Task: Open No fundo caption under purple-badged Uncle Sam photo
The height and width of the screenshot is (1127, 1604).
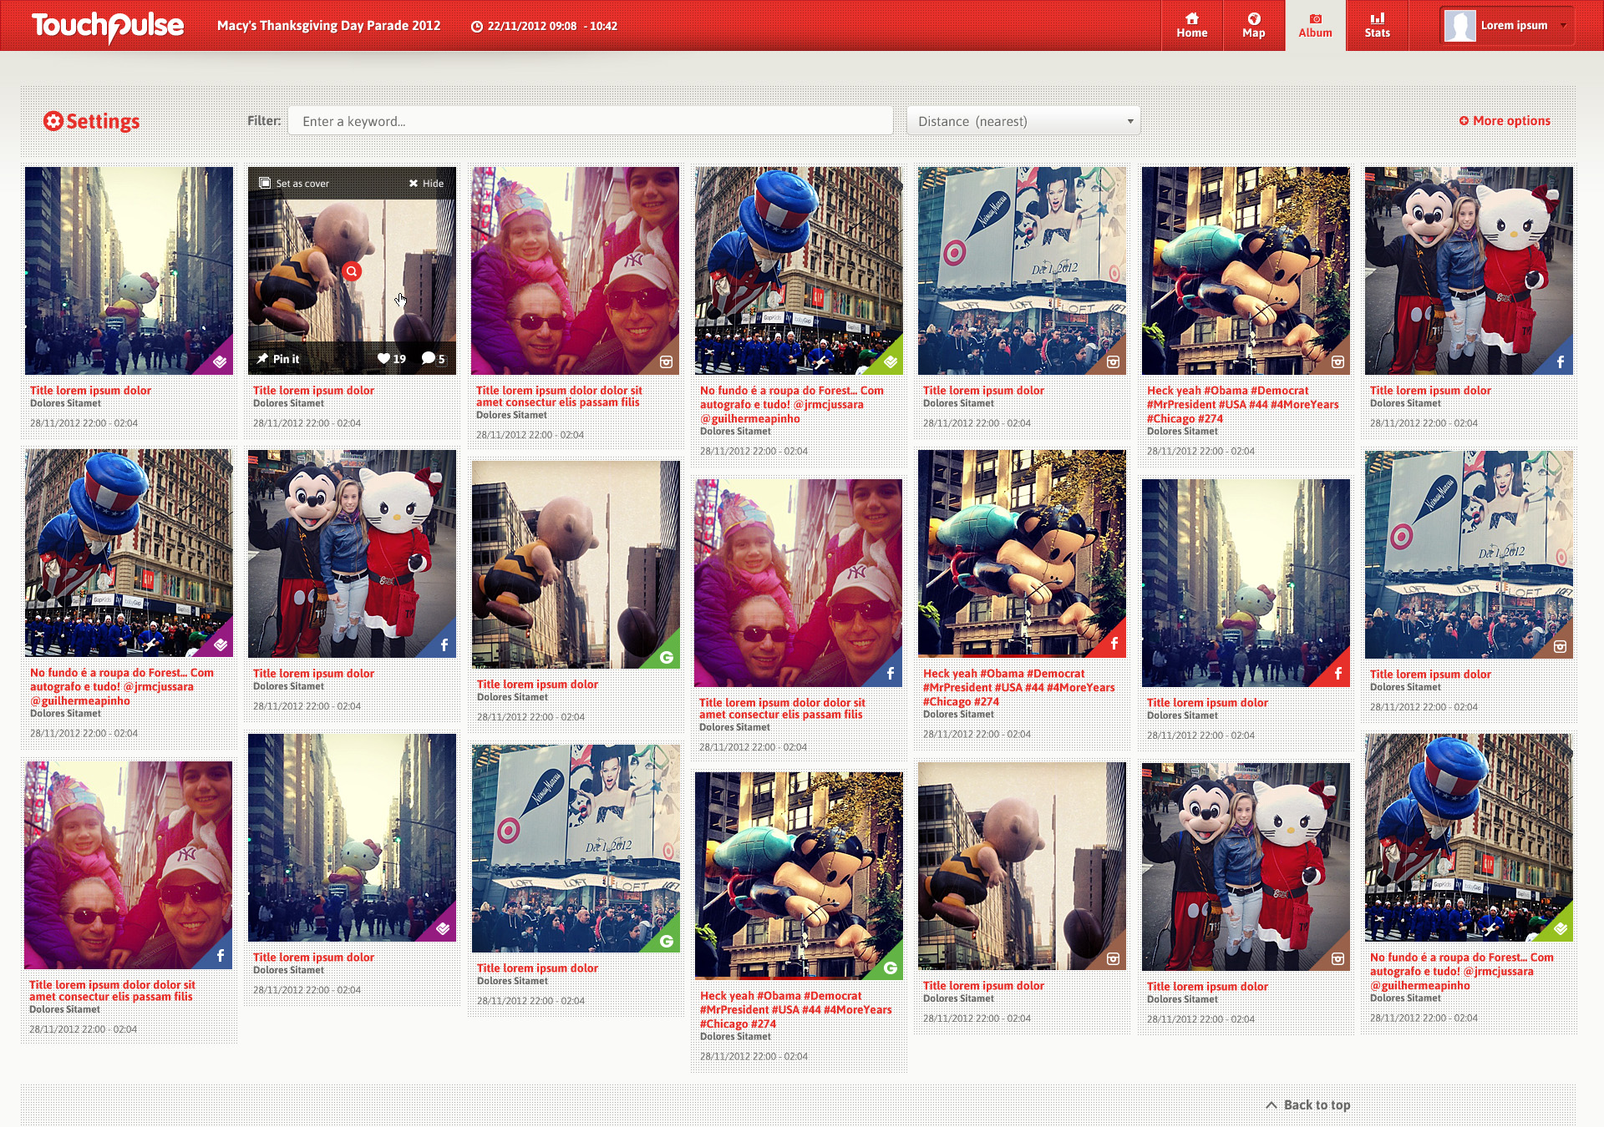Action: click(x=122, y=687)
